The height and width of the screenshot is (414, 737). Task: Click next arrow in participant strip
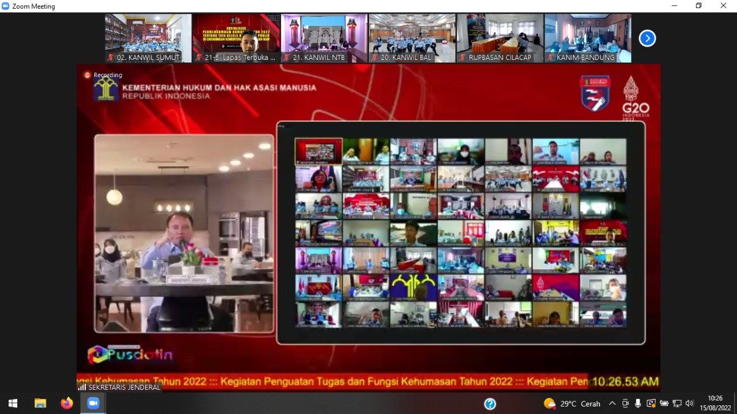pyautogui.click(x=647, y=39)
